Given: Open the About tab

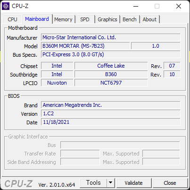Looking at the screenshot, I should [x=149, y=19].
